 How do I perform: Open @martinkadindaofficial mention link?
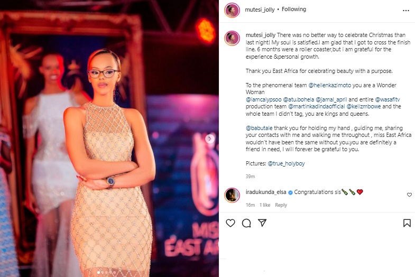click(316, 106)
